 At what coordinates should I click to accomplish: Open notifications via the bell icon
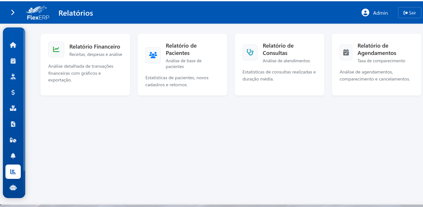[x=13, y=156]
